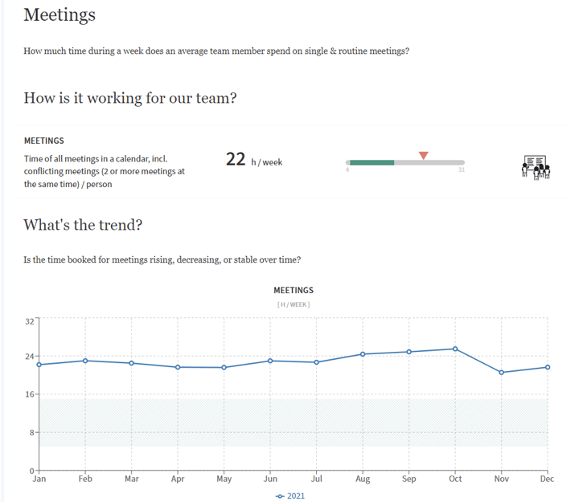
Task: Click the June data point on trend line
Action: [270, 361]
